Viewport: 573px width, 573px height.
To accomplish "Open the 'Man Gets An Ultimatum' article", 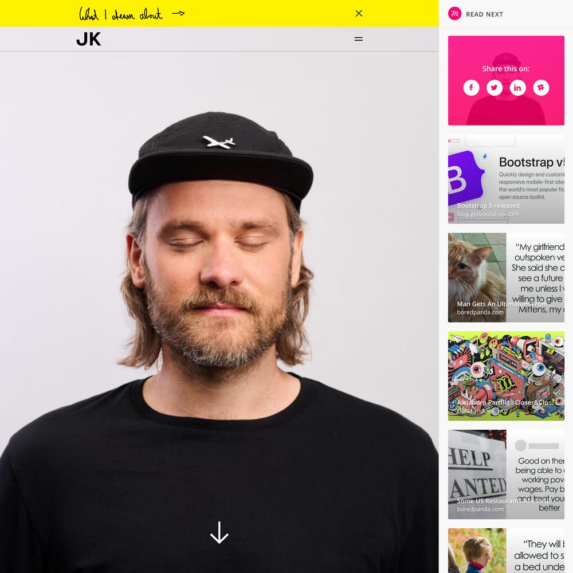I will (506, 277).
